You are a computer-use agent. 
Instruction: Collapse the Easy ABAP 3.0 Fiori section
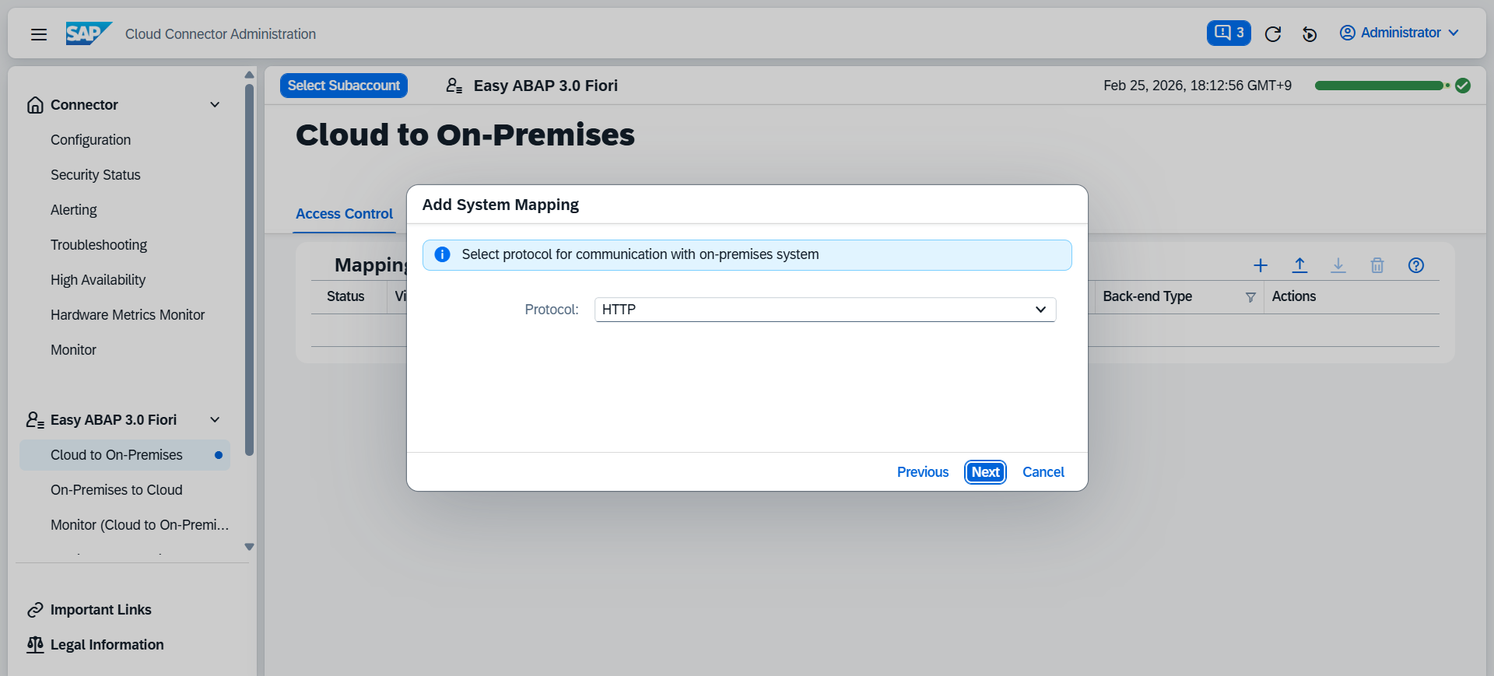tap(215, 420)
